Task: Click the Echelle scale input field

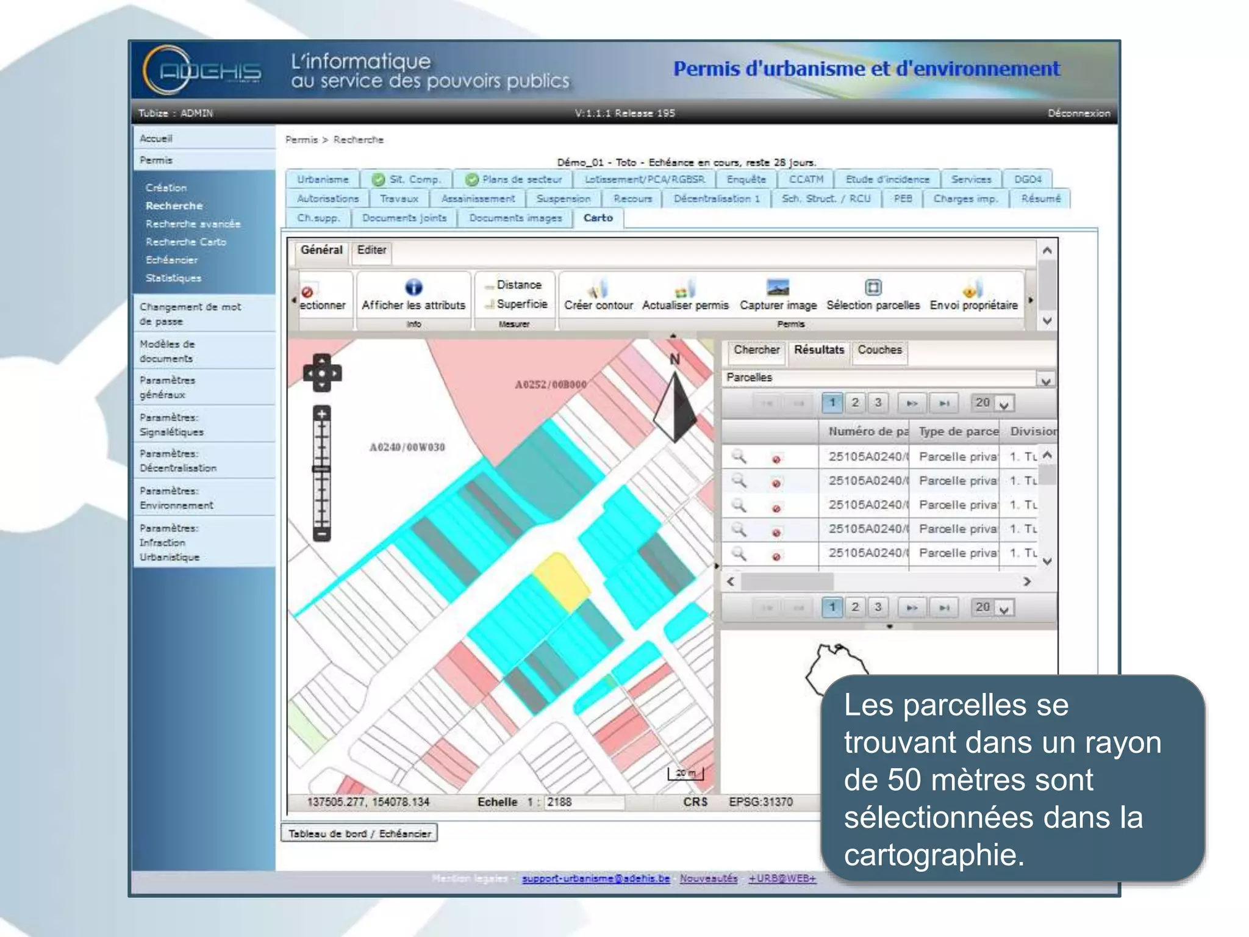Action: click(x=584, y=802)
